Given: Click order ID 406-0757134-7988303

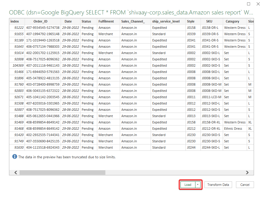Looking at the screenshot, I should tap(43, 47).
